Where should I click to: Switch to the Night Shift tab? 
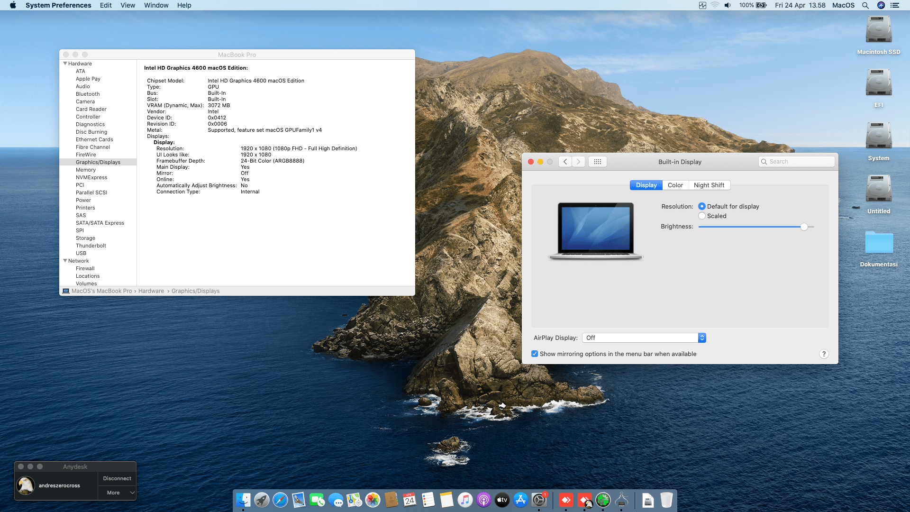709,185
